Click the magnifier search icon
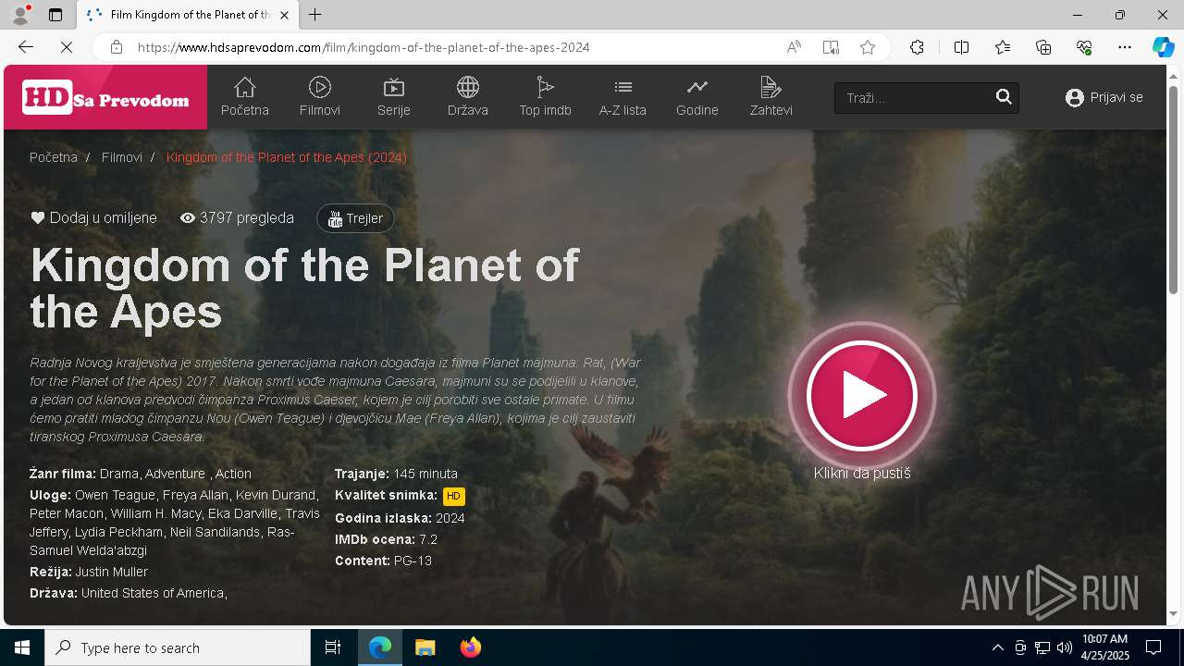 coord(1004,97)
